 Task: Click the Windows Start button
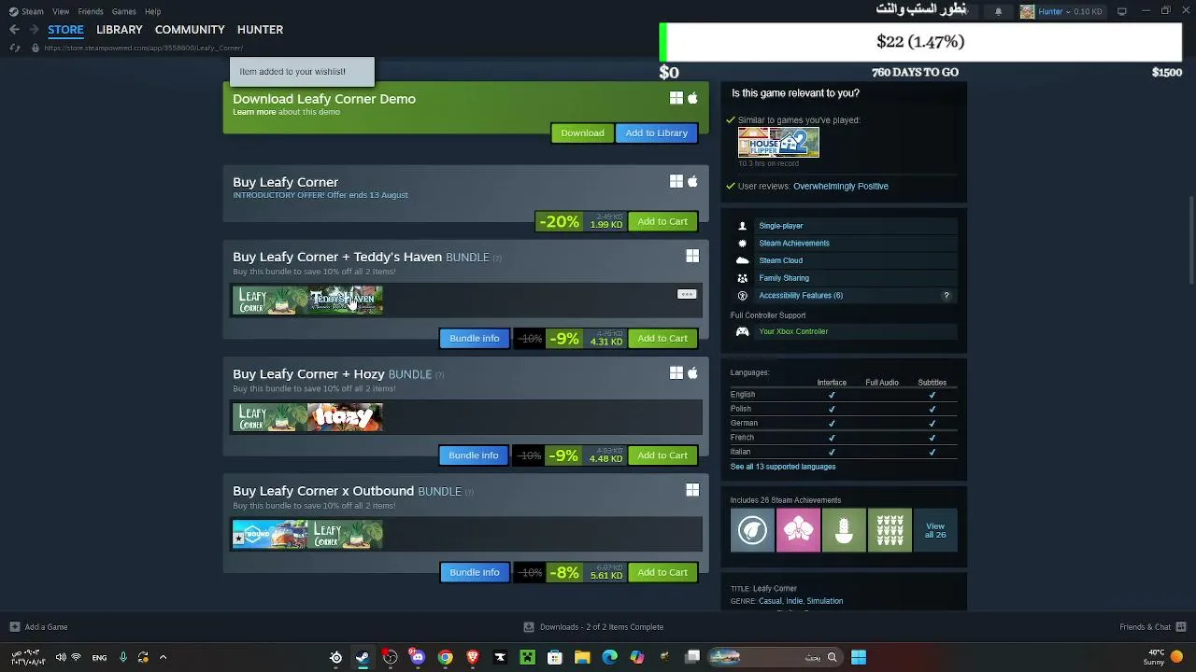tap(859, 657)
